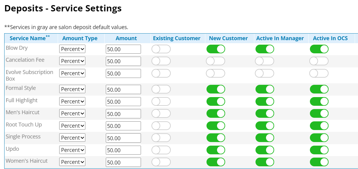This screenshot has width=358, height=169.
Task: Focus the Amount field for Updo
Action: coord(123,150)
